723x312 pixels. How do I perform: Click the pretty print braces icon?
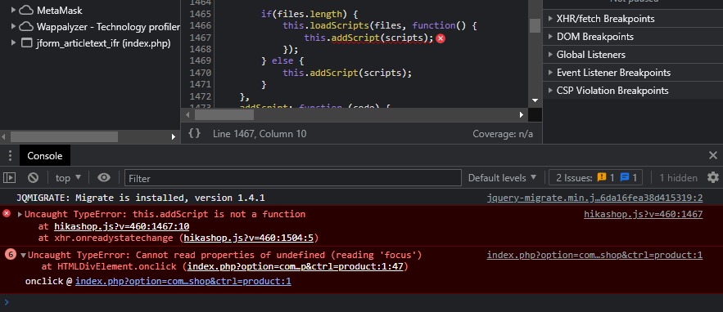click(195, 133)
